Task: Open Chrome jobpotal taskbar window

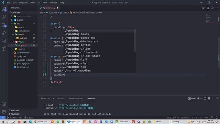Action: [x=41, y=122]
